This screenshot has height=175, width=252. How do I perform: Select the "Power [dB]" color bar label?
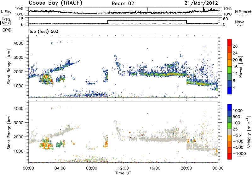tap(241, 67)
